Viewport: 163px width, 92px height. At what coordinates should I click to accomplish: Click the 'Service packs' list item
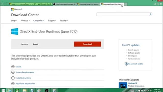click(133, 56)
